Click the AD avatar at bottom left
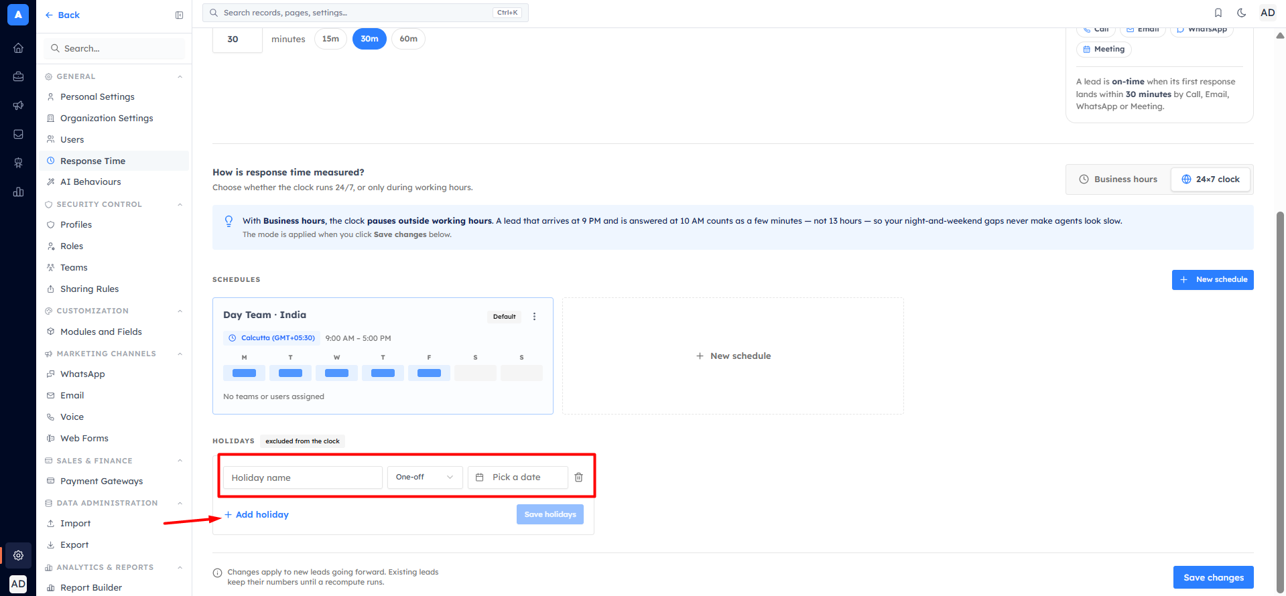1286x596 pixels. point(18,584)
